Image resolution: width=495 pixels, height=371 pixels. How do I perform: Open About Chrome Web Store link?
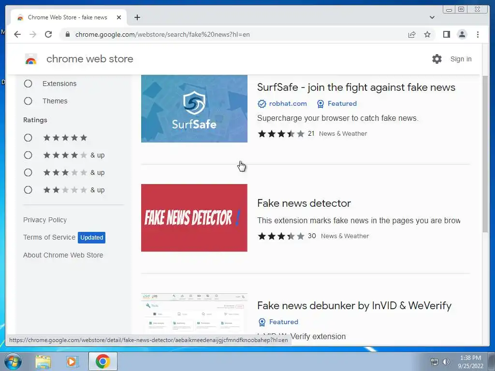click(63, 255)
